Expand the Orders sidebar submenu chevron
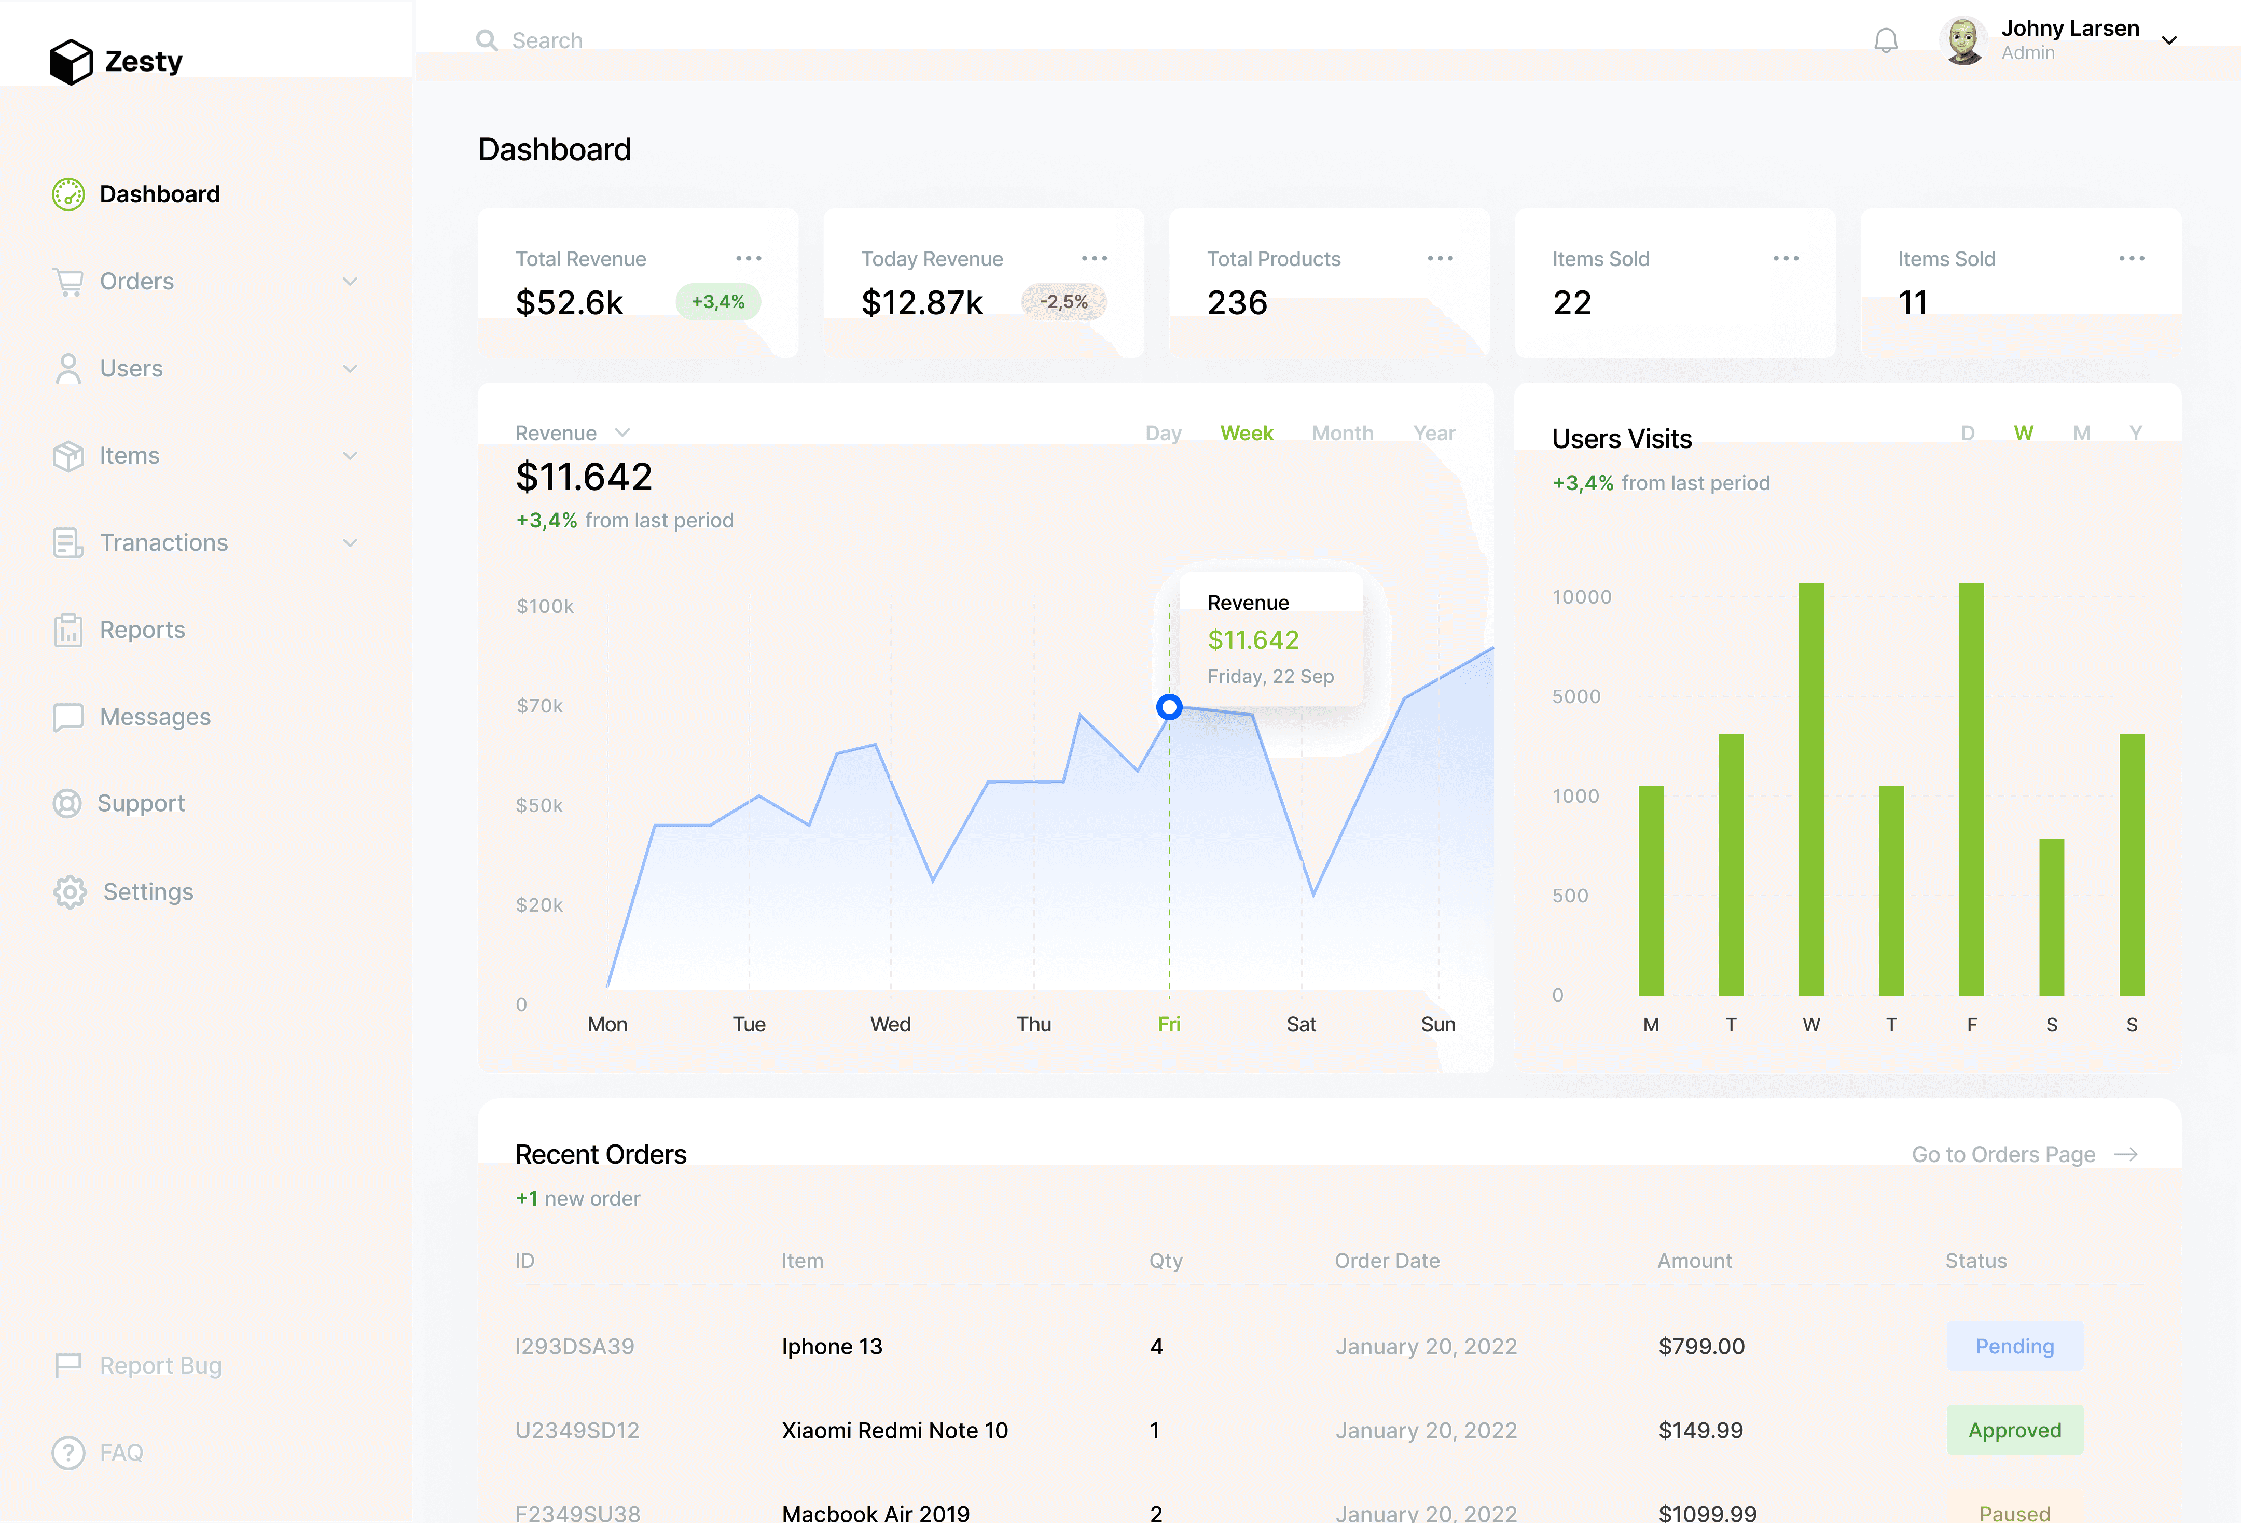Viewport: 2241px width, 1523px height. [350, 282]
